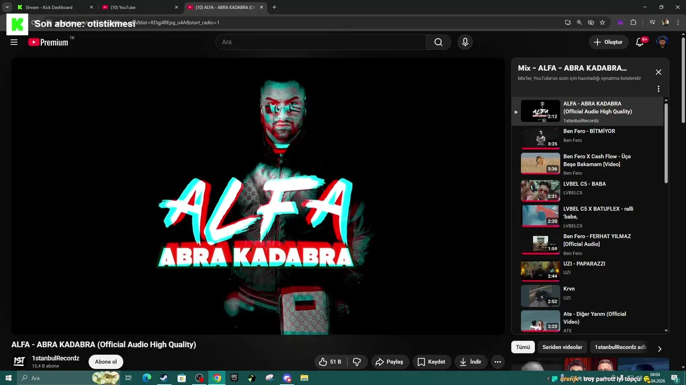
Task: Play Ben Fero - BİTMİYOR from the mix
Action: pyautogui.click(x=588, y=137)
